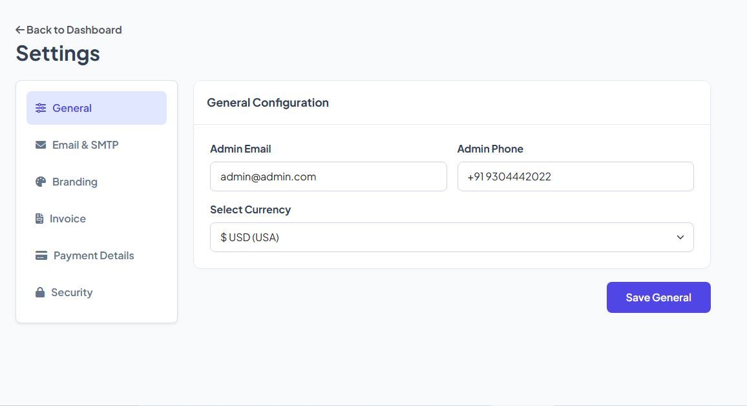The width and height of the screenshot is (747, 406).
Task: Click into the Admin Phone field
Action: (x=575, y=176)
